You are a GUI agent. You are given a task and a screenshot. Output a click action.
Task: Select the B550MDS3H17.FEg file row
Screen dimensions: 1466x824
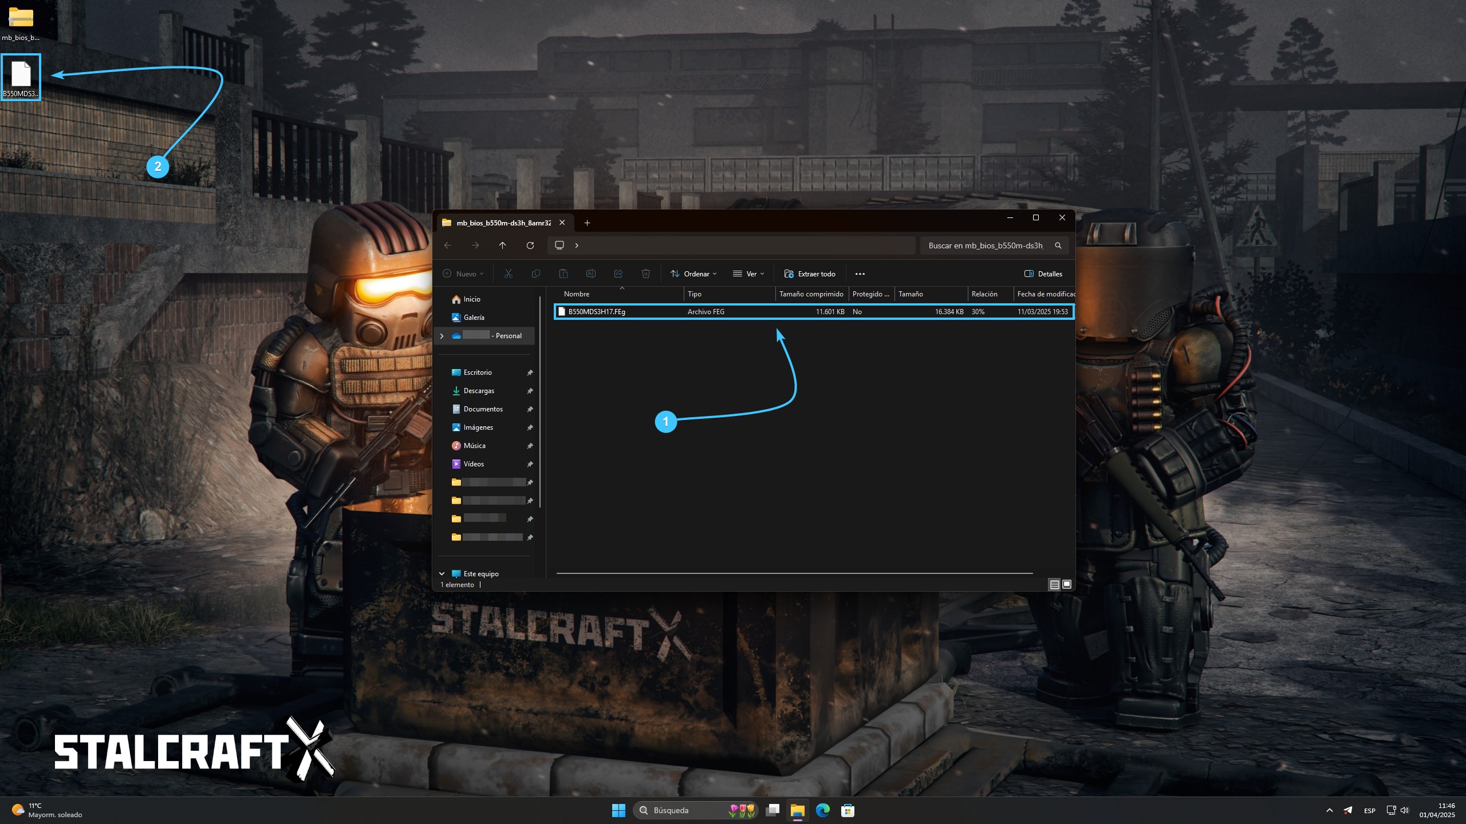pos(814,312)
